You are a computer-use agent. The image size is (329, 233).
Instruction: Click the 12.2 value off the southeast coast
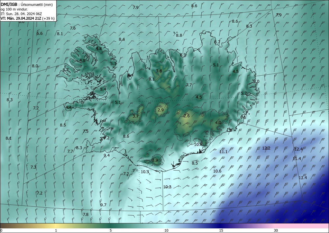(266, 148)
